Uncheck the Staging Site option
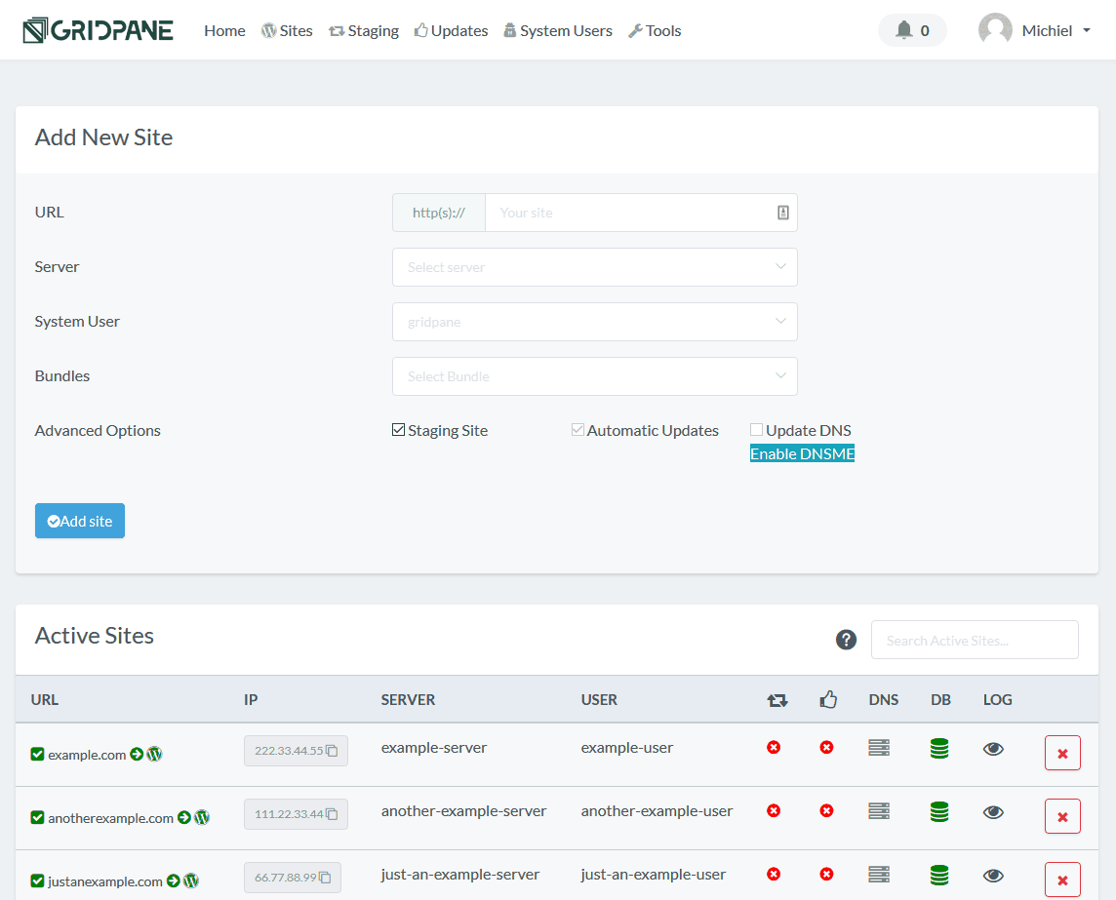The image size is (1116, 900). point(398,429)
